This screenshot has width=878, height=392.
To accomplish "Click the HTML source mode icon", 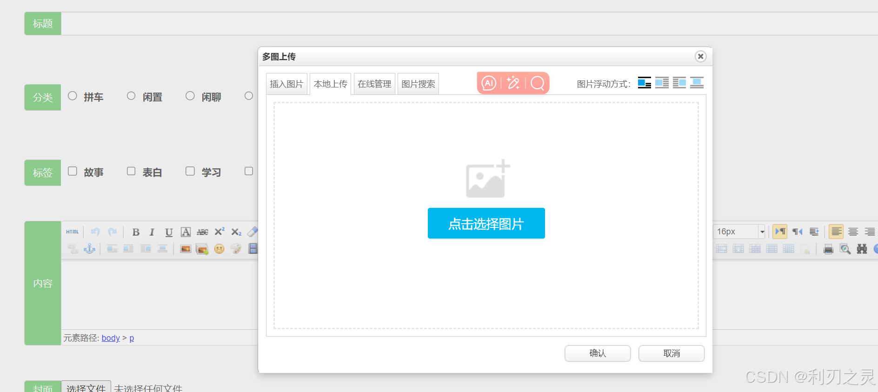I will point(73,232).
